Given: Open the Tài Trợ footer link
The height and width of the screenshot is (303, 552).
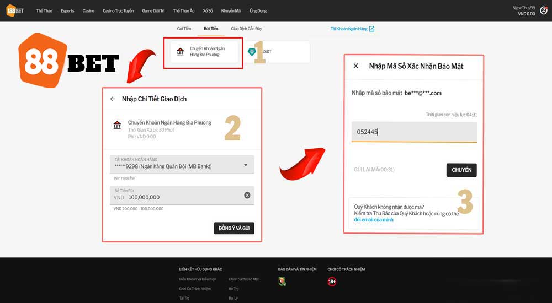Looking at the screenshot, I should (x=184, y=298).
